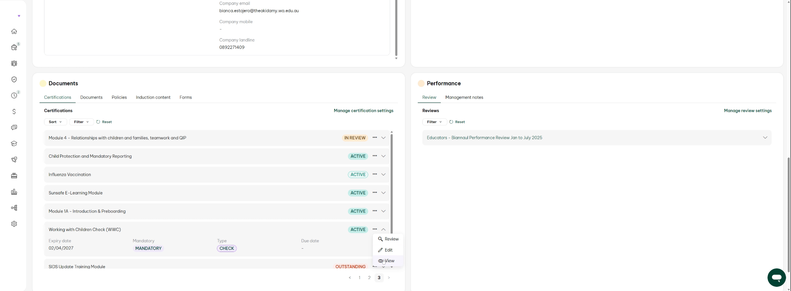Image resolution: width=791 pixels, height=291 pixels.
Task: Open the bar chart reports icon
Action: [x=14, y=192]
